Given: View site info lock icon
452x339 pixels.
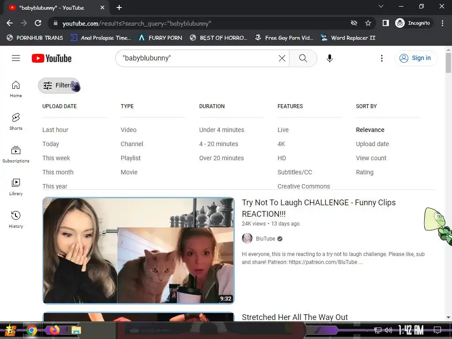Looking at the screenshot, I should tap(55, 23).
